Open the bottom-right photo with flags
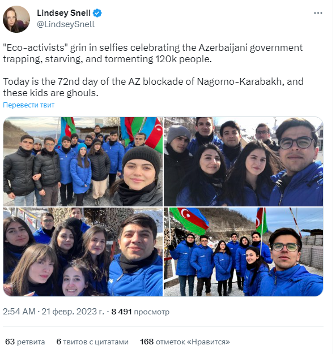This screenshot has width=336, height=354. [243, 252]
